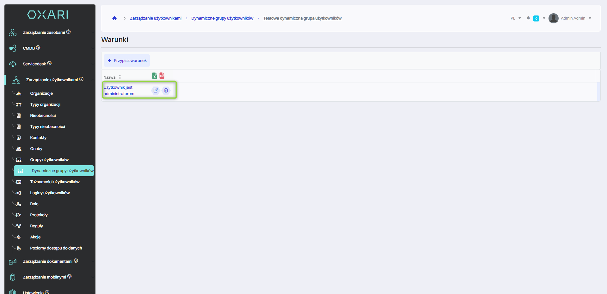Open the notifications bell

528,18
